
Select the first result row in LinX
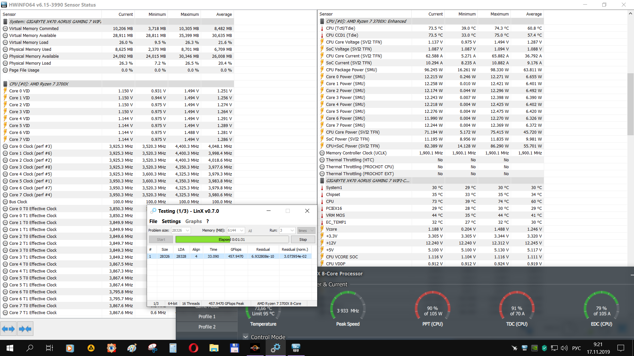(229, 256)
